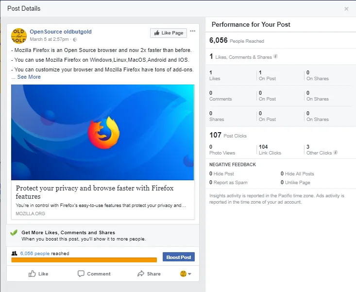Click the 1 Likes cell in the table
356x292 pixels.
click(215, 75)
